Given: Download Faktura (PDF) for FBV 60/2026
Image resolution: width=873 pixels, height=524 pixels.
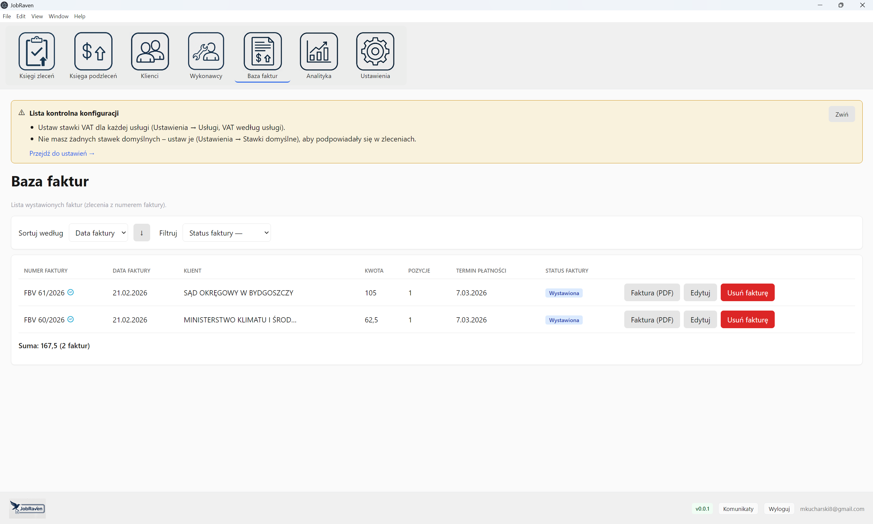Looking at the screenshot, I should (x=652, y=320).
